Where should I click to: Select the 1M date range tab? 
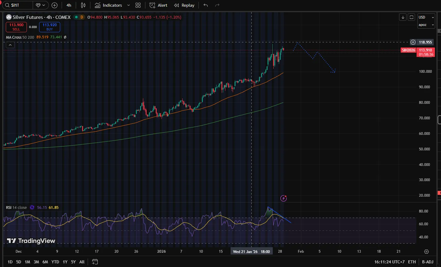27,262
